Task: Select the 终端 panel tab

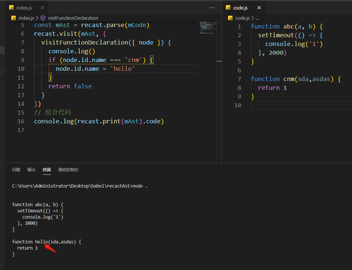Action: point(47,170)
